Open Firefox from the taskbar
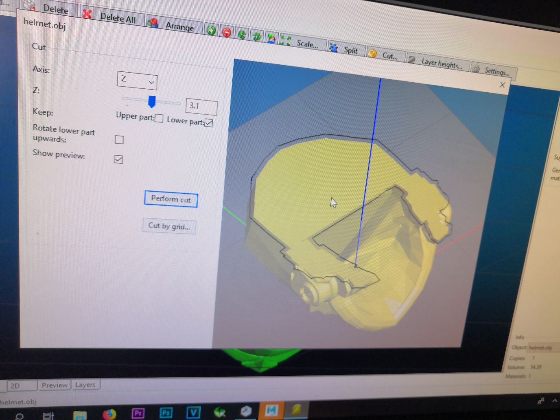Screen dimensions: 560x420 point(109,413)
